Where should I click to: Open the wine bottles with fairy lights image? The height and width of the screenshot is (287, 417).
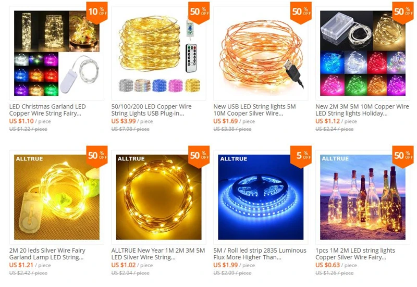click(x=363, y=197)
